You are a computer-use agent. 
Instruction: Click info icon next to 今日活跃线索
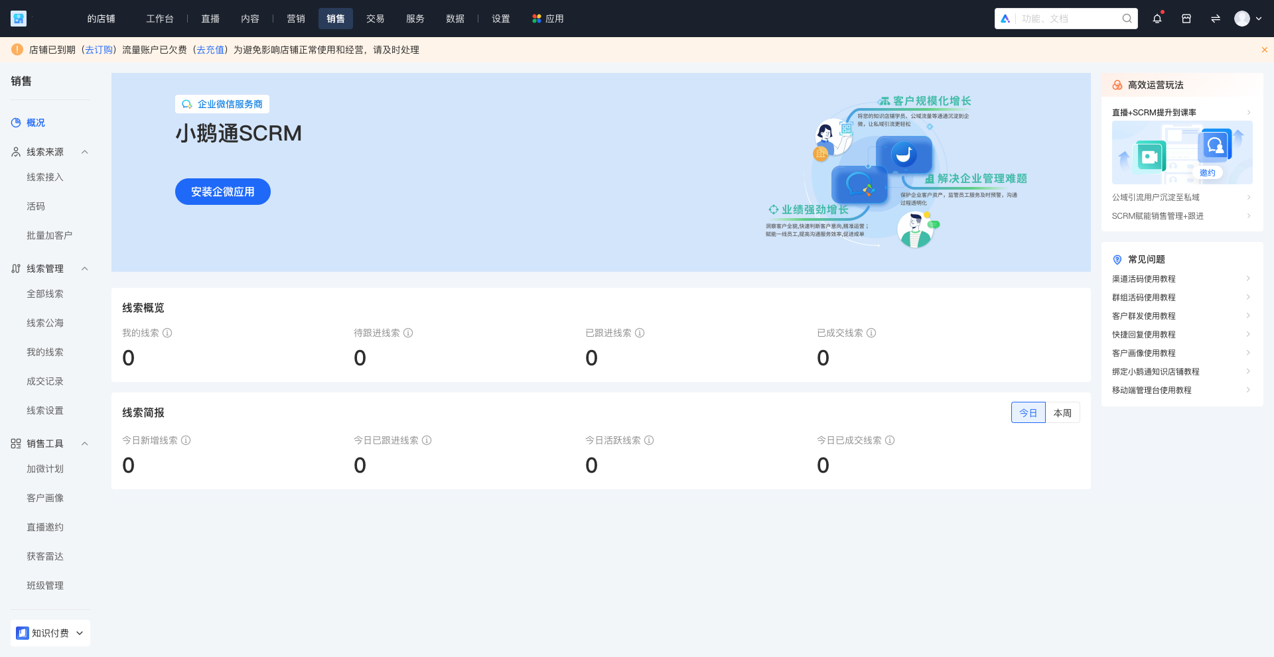[649, 440]
